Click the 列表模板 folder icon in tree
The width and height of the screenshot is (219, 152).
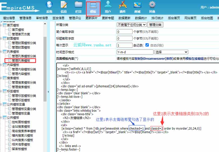pyautogui.click(x=4, y=51)
